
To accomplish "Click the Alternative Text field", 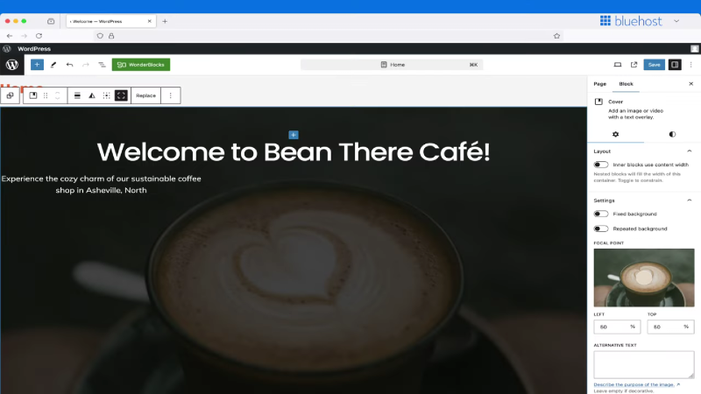I will pyautogui.click(x=644, y=364).
